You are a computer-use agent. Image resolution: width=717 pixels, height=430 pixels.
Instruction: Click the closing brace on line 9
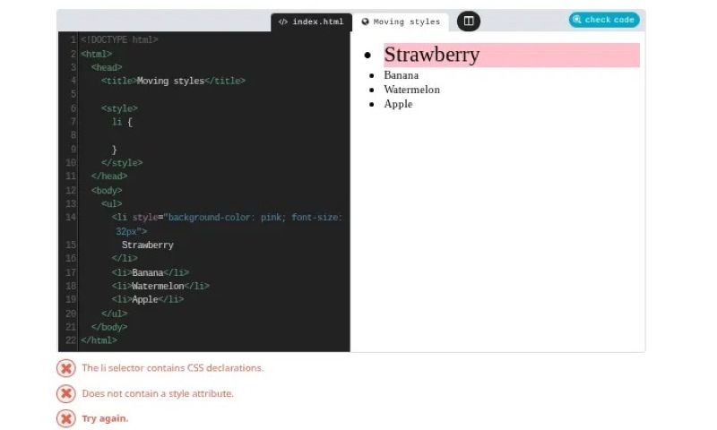(115, 150)
